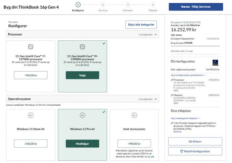Choose Windows 11 Home 64 for -540,00 kr
This screenshot has height=163, width=232.
[x=30, y=144]
